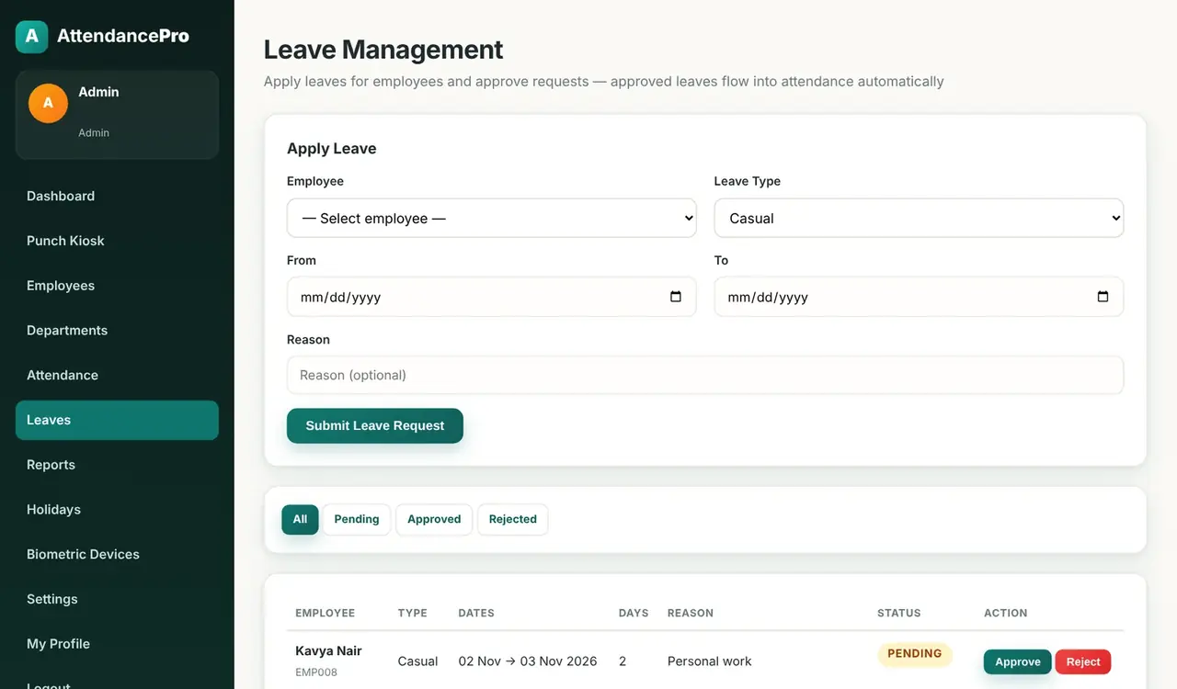The width and height of the screenshot is (1177, 689).
Task: Open calendar picker in From date field
Action: click(x=676, y=297)
